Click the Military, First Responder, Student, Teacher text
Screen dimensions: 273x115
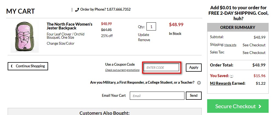tap(142, 82)
